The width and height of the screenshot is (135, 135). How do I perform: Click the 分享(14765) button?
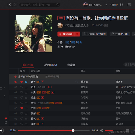[x=120, y=34]
